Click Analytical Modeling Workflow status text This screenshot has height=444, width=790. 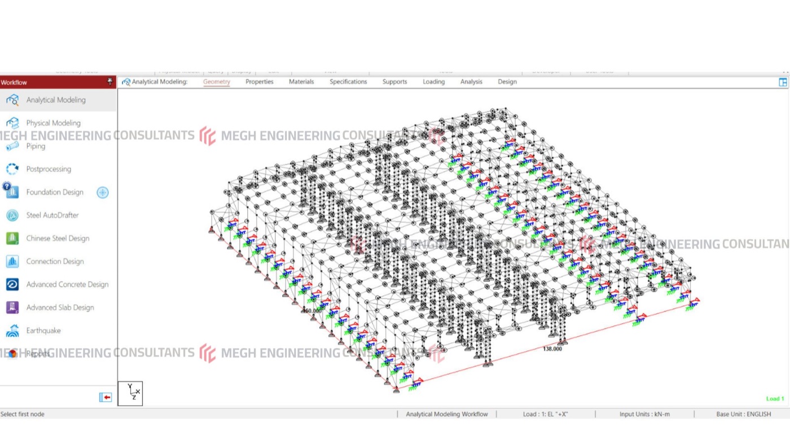(x=447, y=414)
